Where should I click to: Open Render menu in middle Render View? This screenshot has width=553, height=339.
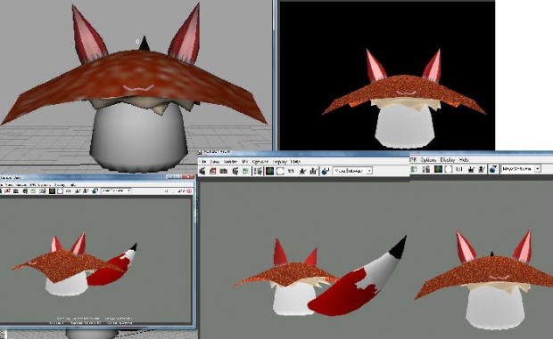click(x=231, y=162)
